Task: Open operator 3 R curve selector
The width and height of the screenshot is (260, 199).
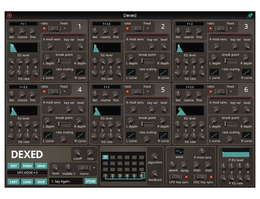Action: point(247,72)
